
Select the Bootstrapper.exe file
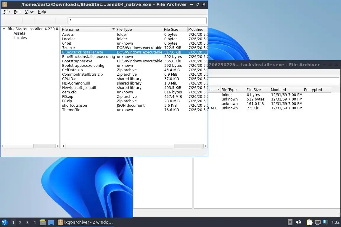coord(134,61)
